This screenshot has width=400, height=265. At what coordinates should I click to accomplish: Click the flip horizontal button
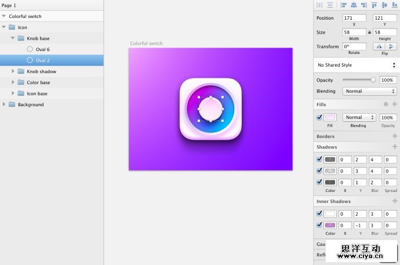379,46
